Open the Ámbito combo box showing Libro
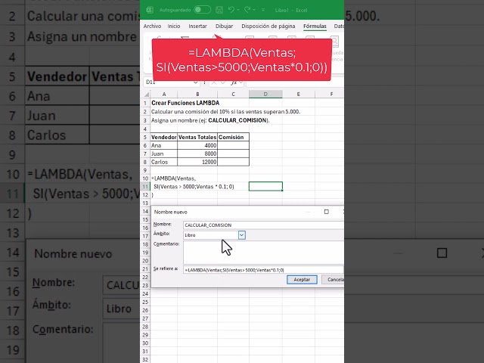 214,235
